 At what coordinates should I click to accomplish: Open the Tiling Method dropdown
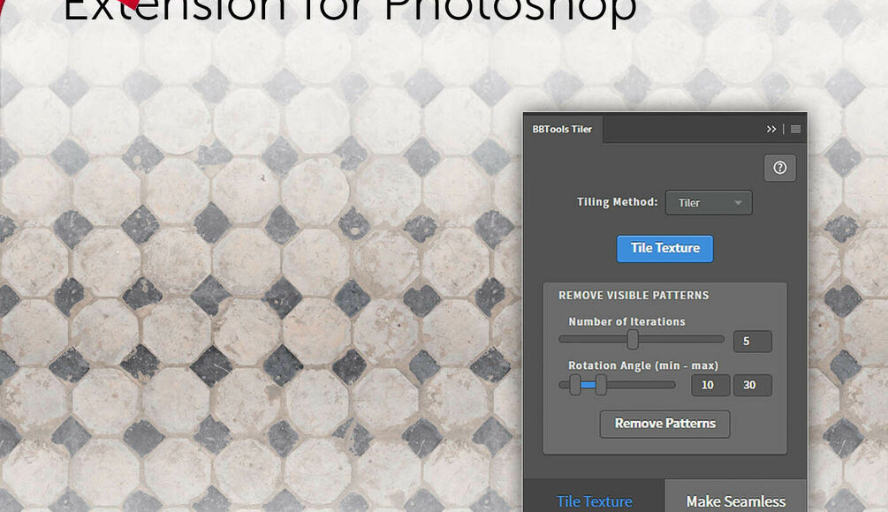tap(708, 203)
